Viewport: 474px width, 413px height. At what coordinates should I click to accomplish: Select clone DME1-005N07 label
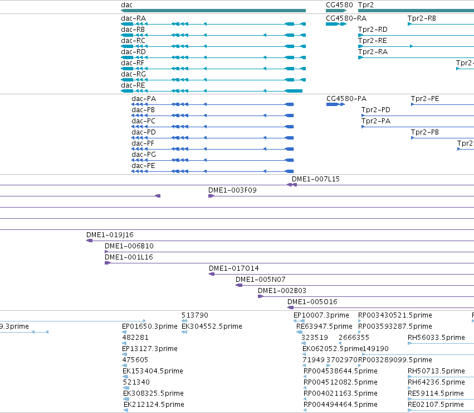(x=260, y=280)
